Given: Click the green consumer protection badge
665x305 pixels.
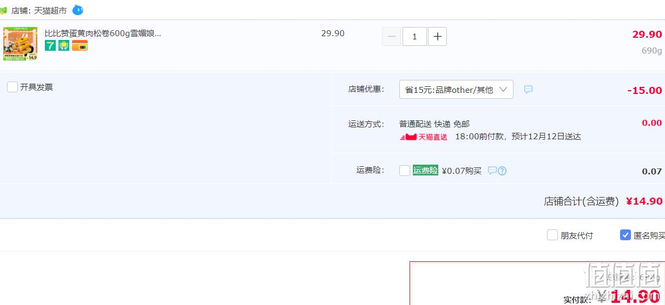Looking at the screenshot, I should [64, 46].
